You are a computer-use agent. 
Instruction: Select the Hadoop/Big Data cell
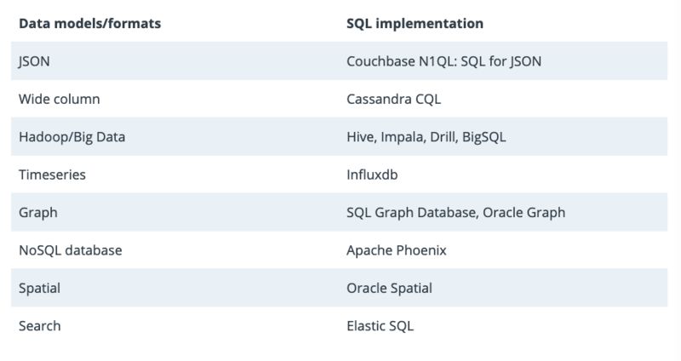coord(72,136)
